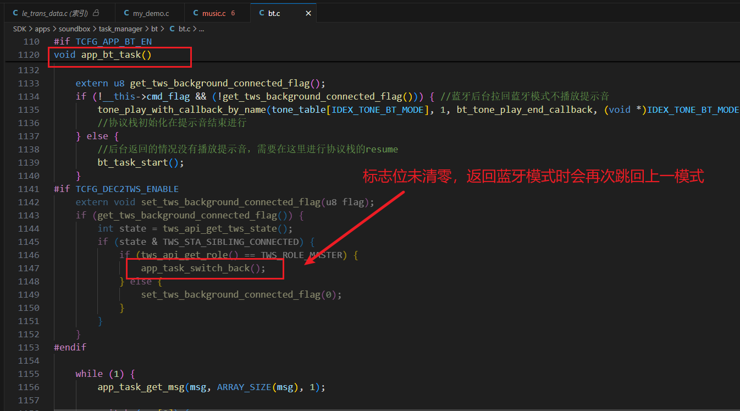The height and width of the screenshot is (411, 740).
Task: Click the else keyword on line 1137
Action: pos(98,136)
